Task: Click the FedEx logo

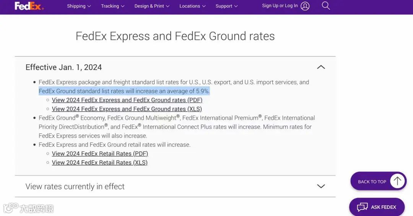Action: [29, 6]
